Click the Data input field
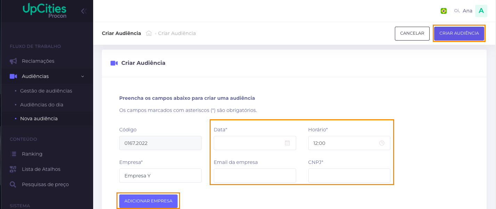Screen dimensions: 496x209 [255, 143]
